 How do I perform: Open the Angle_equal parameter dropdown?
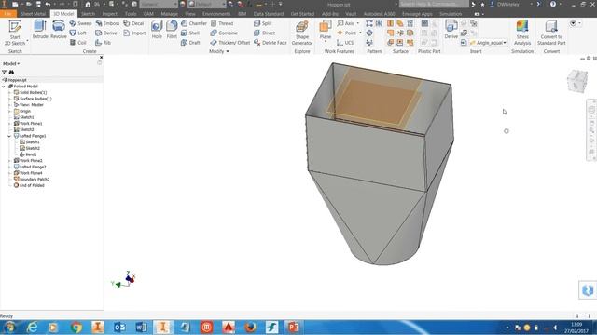(505, 43)
